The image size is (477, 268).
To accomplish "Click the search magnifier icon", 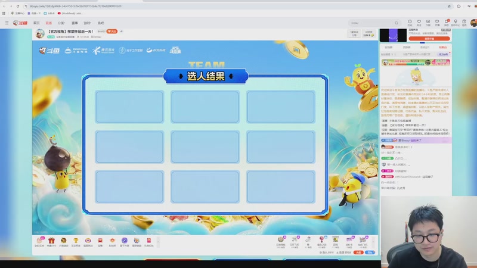I will click(396, 23).
